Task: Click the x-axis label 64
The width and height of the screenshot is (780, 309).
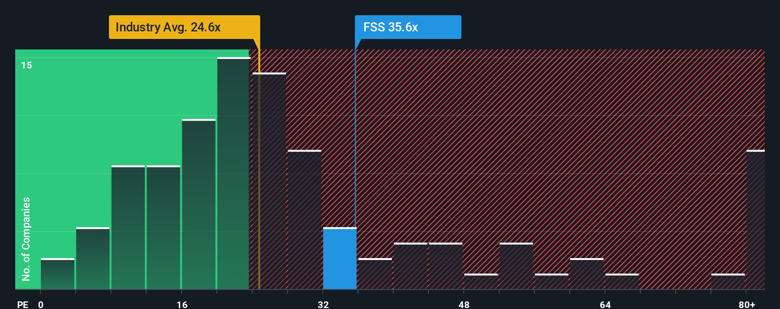Action: (x=605, y=304)
